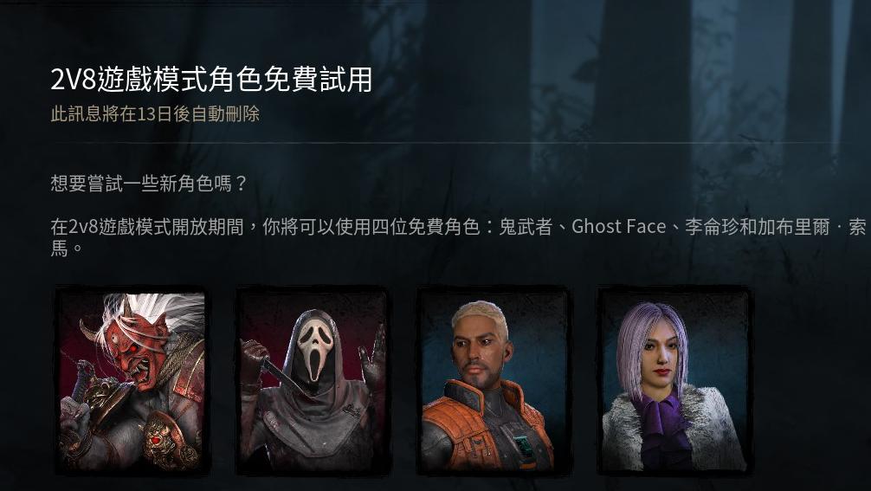Click Ghost Face's white scream mask
Viewport: 871px width, 491px height.
[315, 349]
